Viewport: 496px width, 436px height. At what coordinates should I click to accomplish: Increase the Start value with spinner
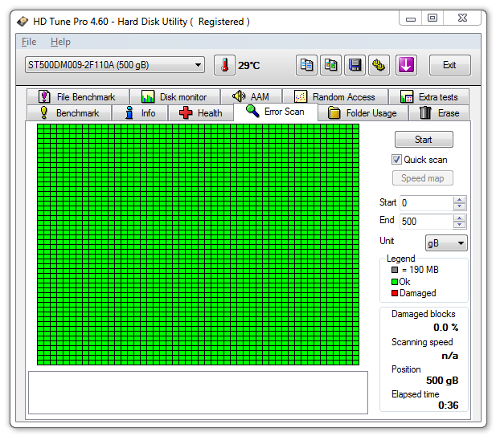[x=459, y=200]
